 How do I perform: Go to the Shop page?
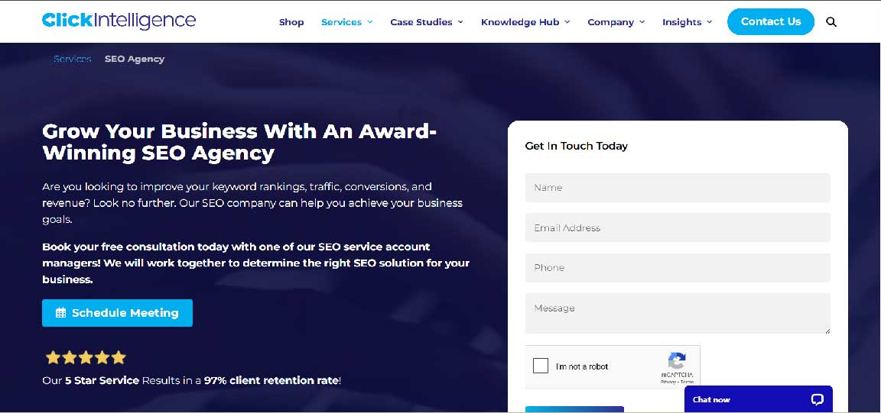(291, 22)
